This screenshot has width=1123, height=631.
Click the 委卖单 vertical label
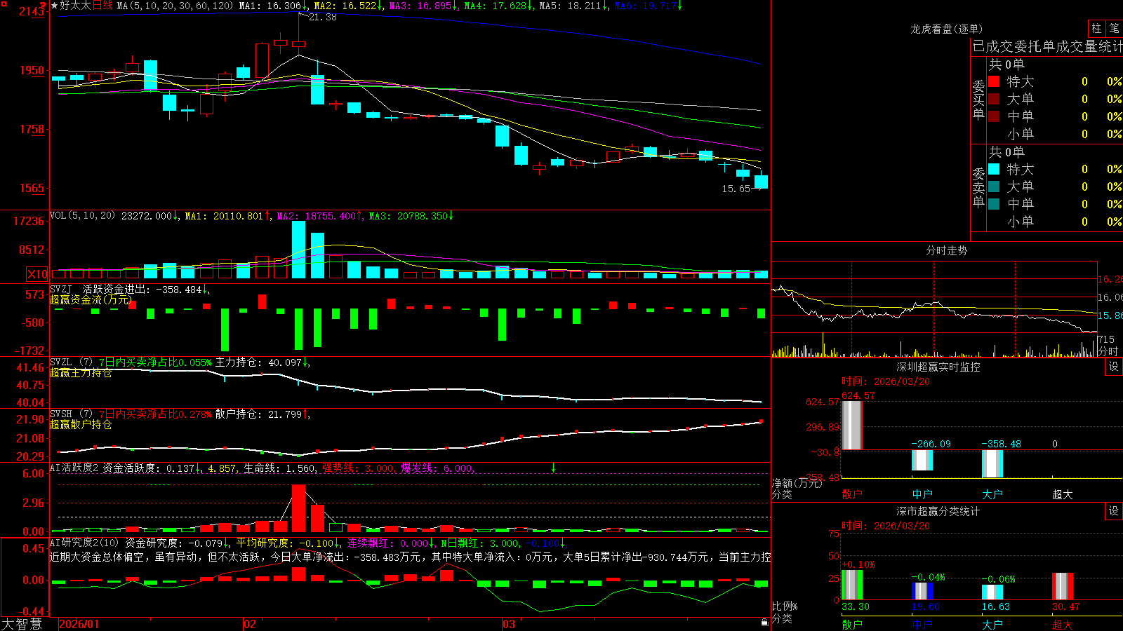(x=978, y=188)
